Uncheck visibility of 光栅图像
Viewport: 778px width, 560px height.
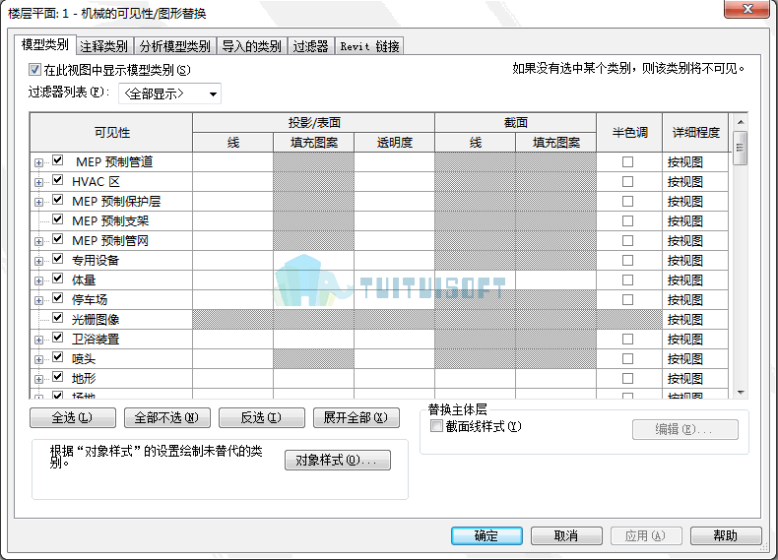point(58,318)
